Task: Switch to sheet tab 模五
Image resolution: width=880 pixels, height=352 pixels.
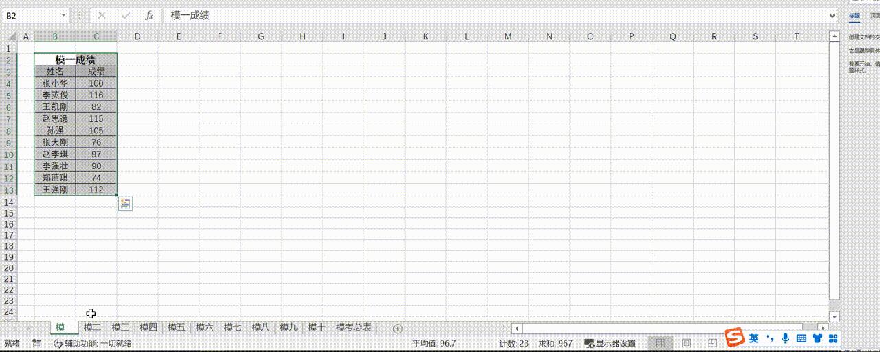Action: [177, 327]
